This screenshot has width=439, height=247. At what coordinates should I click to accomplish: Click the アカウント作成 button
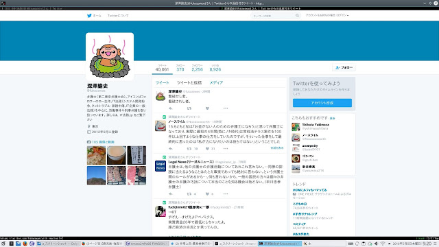pos(322,103)
